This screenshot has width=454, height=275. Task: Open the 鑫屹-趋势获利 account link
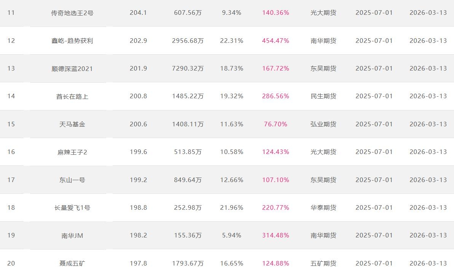(72, 41)
